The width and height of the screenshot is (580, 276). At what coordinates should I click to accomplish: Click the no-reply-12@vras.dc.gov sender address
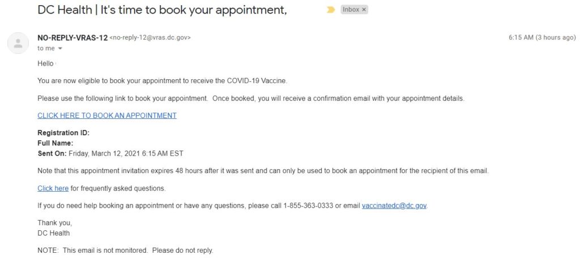[x=150, y=38]
